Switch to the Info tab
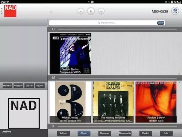The width and height of the screenshot is (182, 137). click(166, 133)
